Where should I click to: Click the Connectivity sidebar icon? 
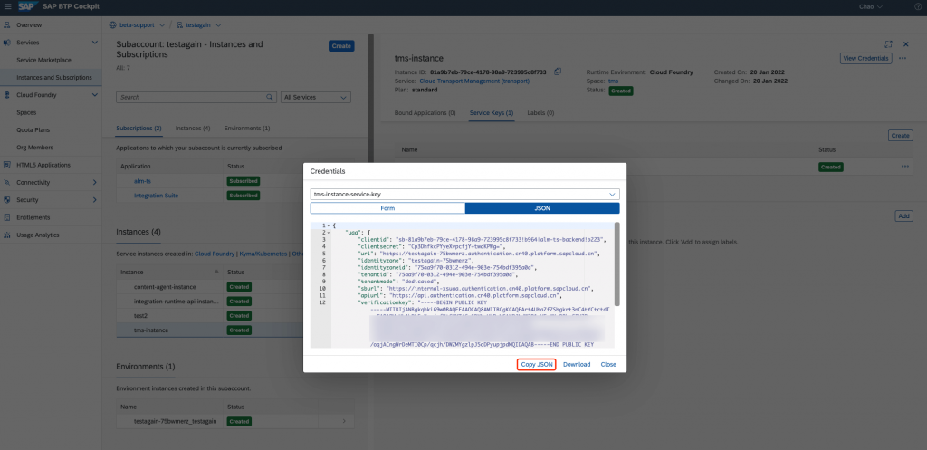(7, 182)
